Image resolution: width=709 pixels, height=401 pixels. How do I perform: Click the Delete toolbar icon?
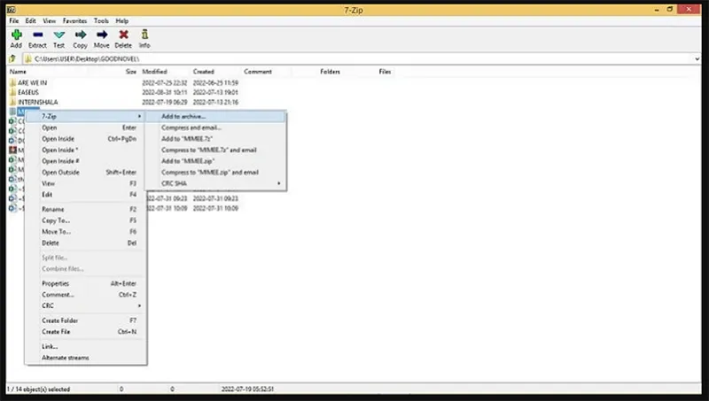point(123,35)
